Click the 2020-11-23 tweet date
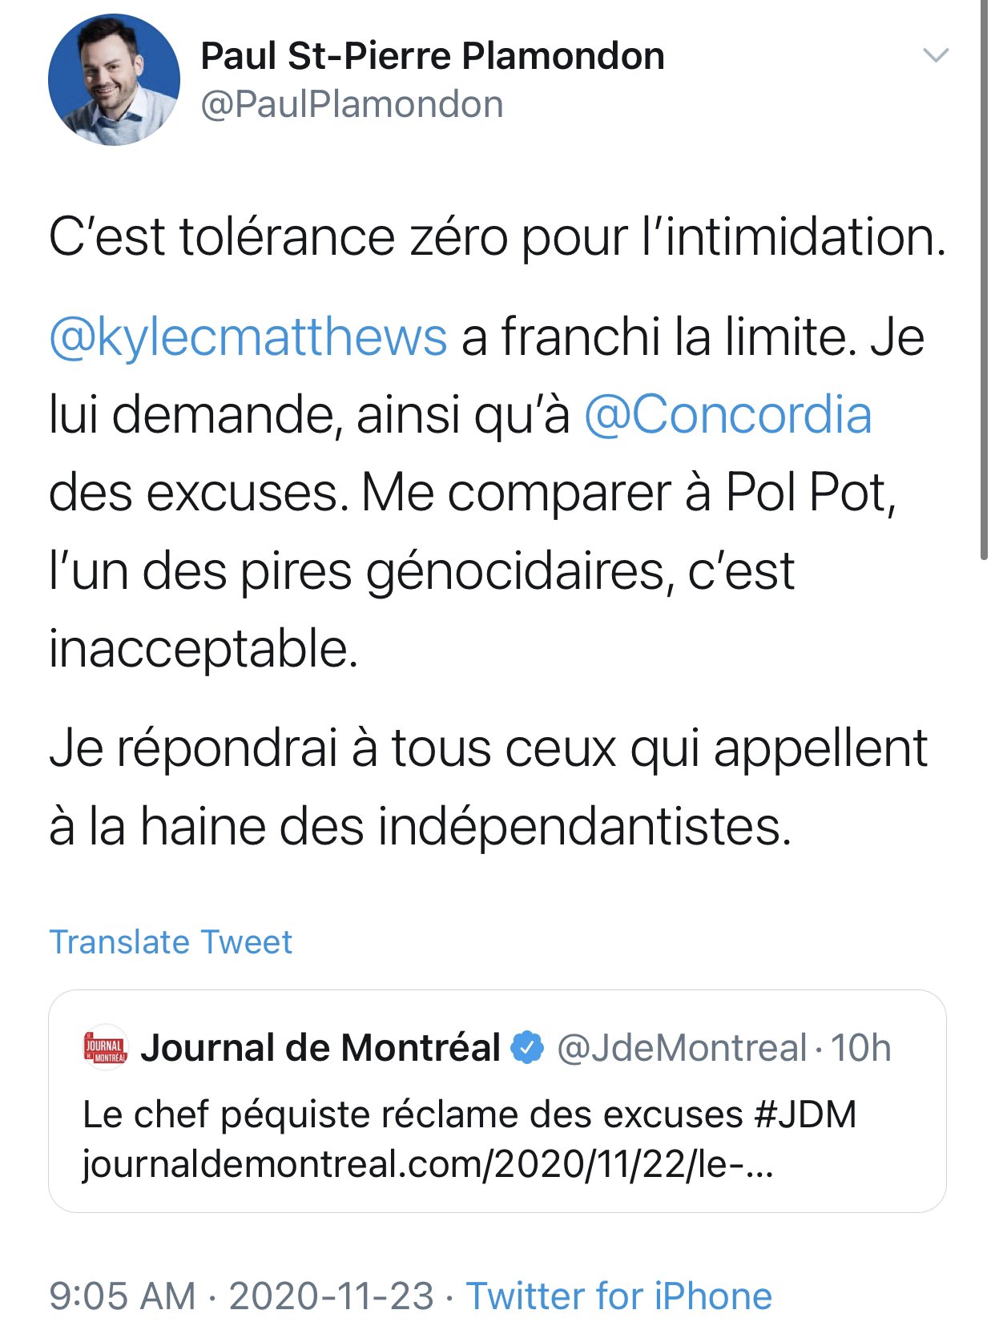 point(332,1296)
